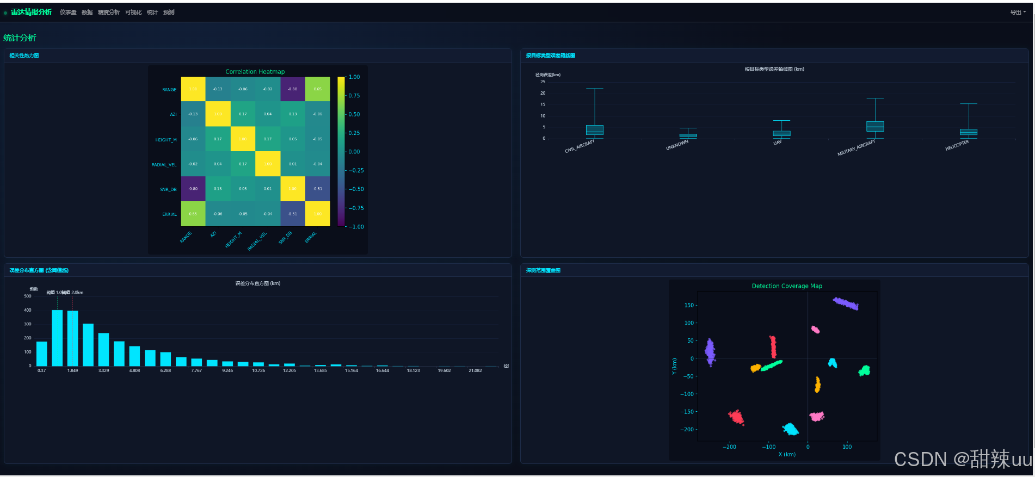Open the 仪表盘 dashboard page
Screen dimensions: 1035x477
click(x=68, y=12)
